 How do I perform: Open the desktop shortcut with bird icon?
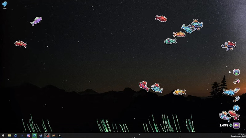[x=5, y=5]
